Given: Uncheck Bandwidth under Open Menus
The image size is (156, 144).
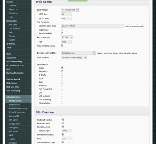Looking at the screenshot, I should pyautogui.click(x=62, y=71).
